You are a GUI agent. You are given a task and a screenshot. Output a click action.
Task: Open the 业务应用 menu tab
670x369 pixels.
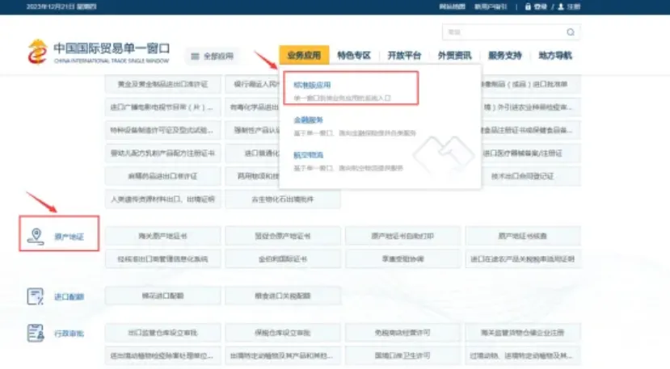(x=304, y=55)
